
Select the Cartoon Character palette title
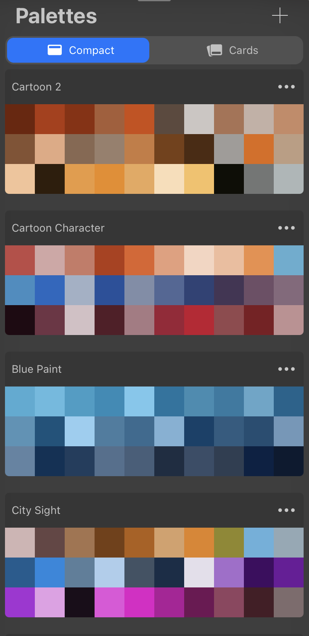(58, 228)
